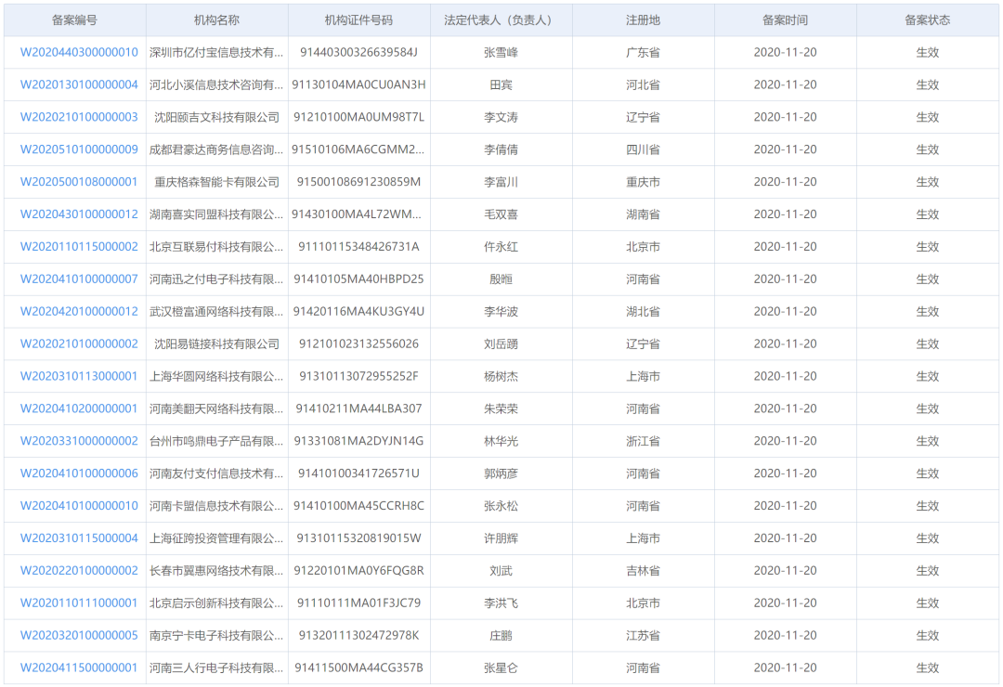This screenshot has height=687, width=1003.
Task: Open record link W2020130100000004
Action: pyautogui.click(x=79, y=84)
